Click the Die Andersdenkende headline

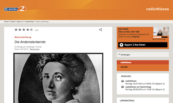[30, 42]
